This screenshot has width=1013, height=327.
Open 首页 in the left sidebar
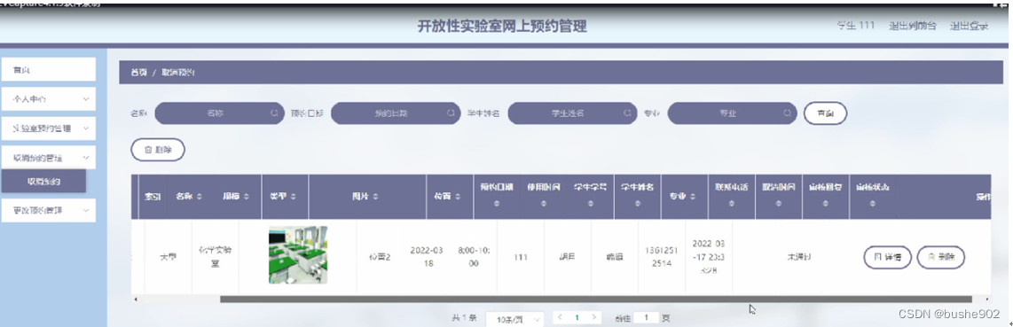(49, 70)
